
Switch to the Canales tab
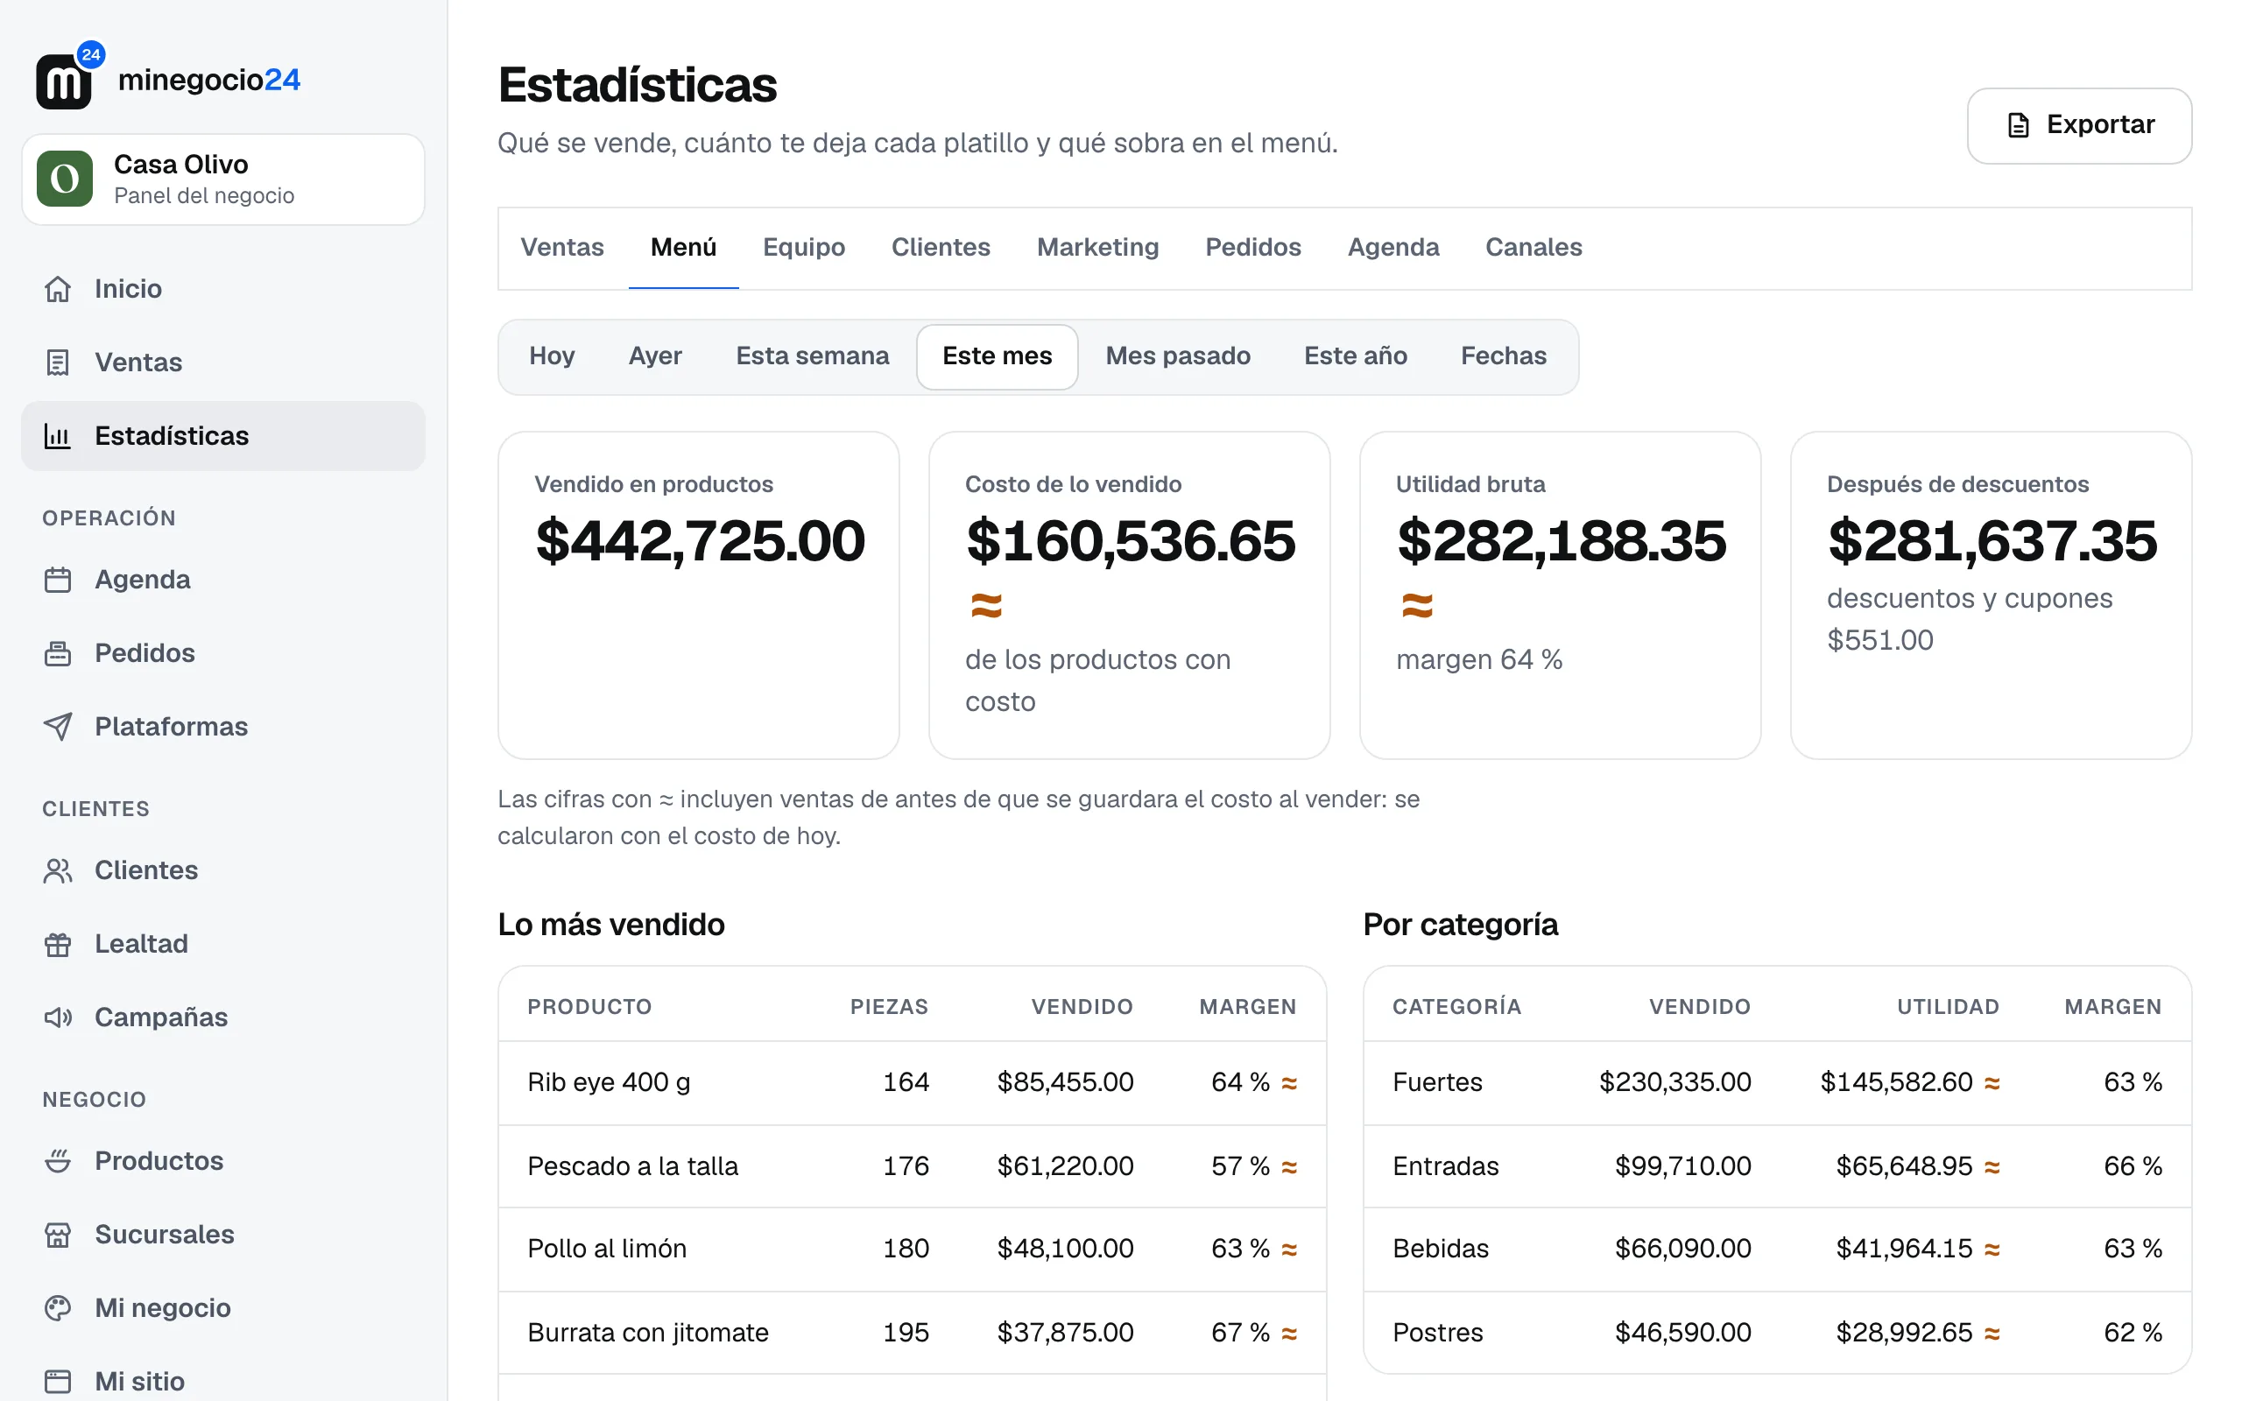pyautogui.click(x=1533, y=248)
